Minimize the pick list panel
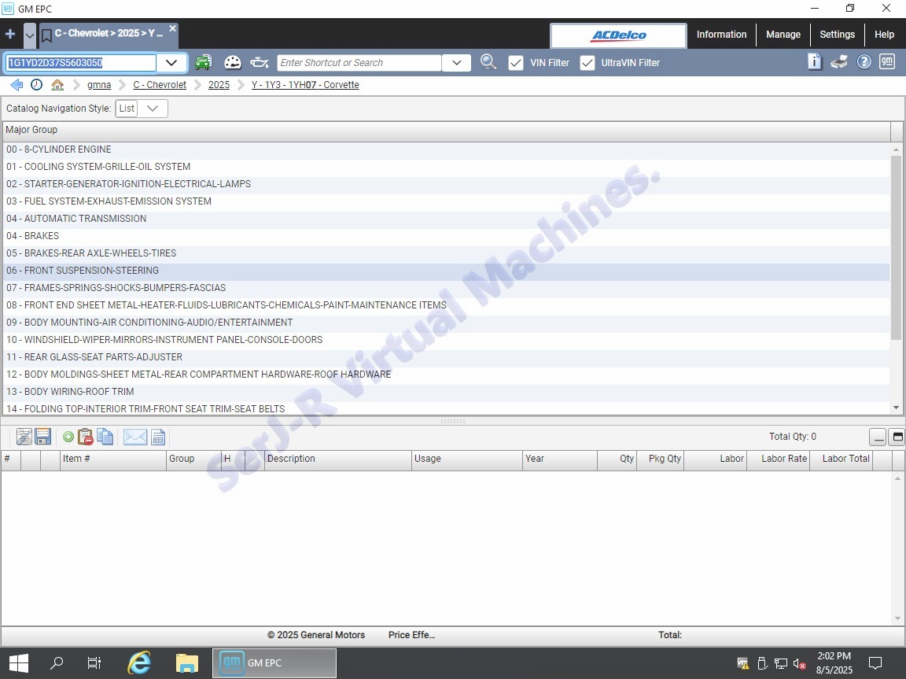The width and height of the screenshot is (906, 679). (x=878, y=437)
